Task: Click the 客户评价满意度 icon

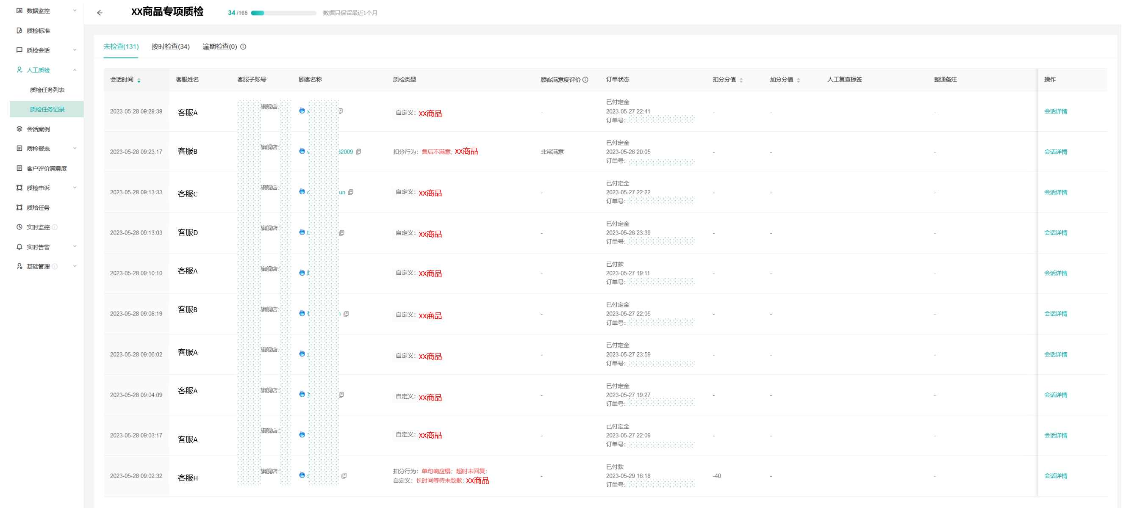Action: (x=19, y=168)
